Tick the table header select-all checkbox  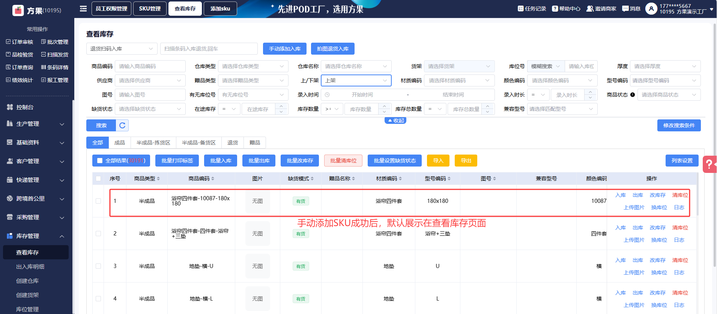98,179
